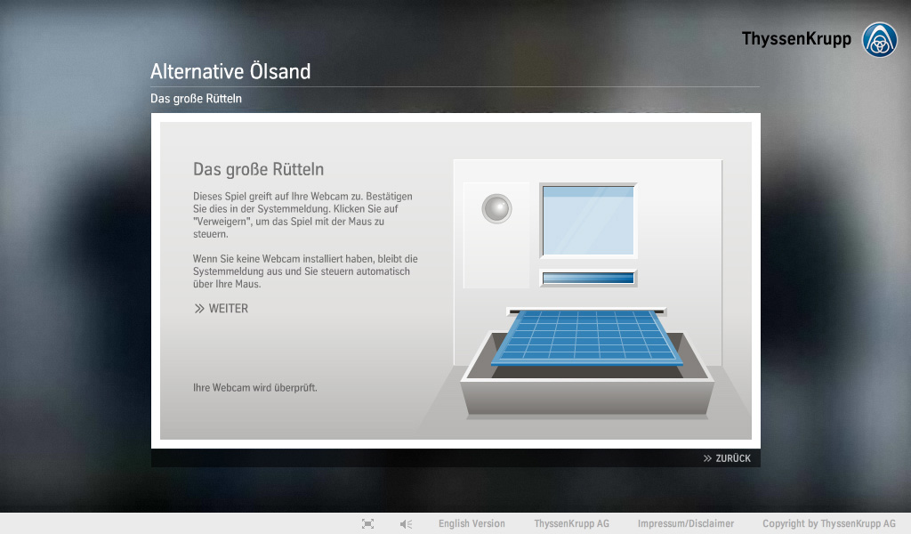911x534 pixels.
Task: Click the 'Das große Rütteln' subtitle above panel
Action: [x=196, y=98]
